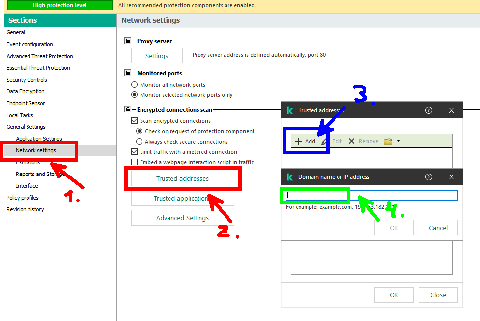Close the Trusted addresses dialog window
This screenshot has width=480, height=321.
click(x=451, y=110)
